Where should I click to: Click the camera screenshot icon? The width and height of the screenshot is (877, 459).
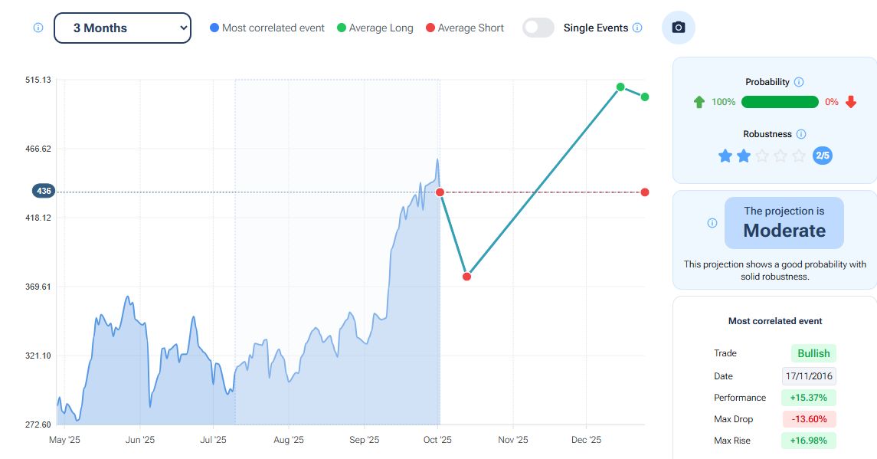click(678, 28)
